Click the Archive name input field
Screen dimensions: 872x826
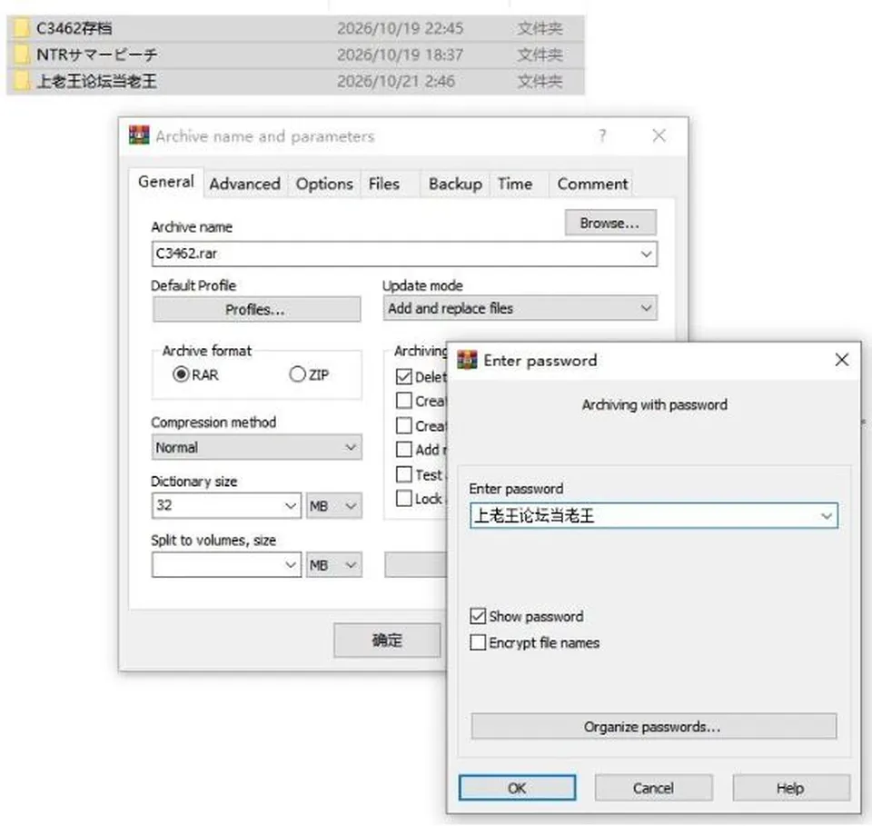404,254
